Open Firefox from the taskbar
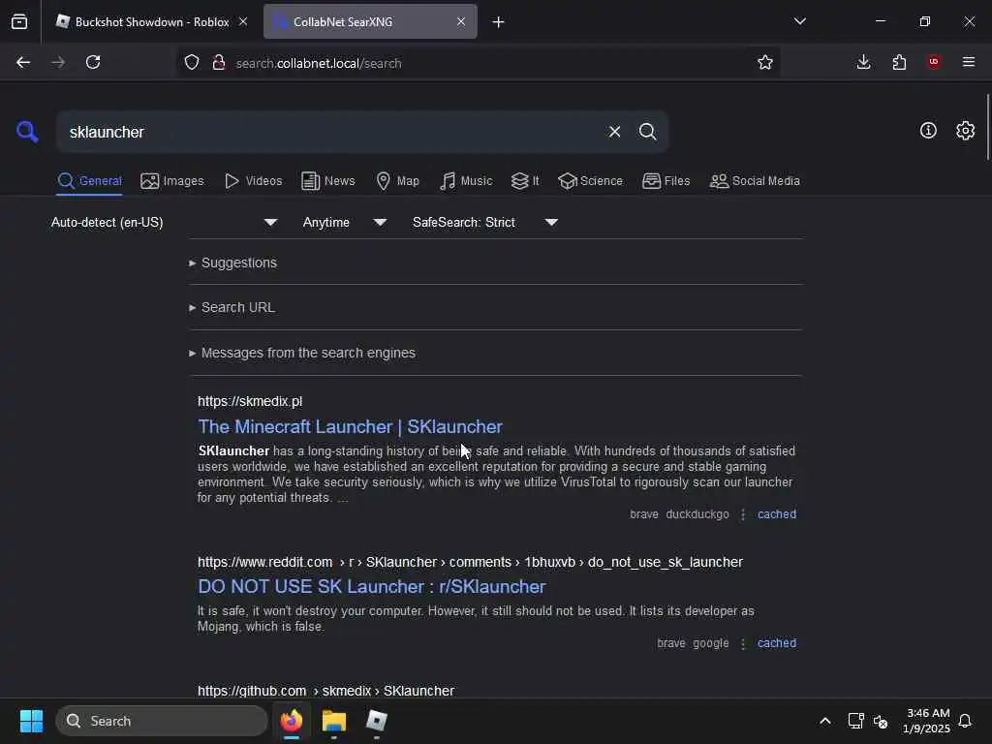 pyautogui.click(x=292, y=721)
